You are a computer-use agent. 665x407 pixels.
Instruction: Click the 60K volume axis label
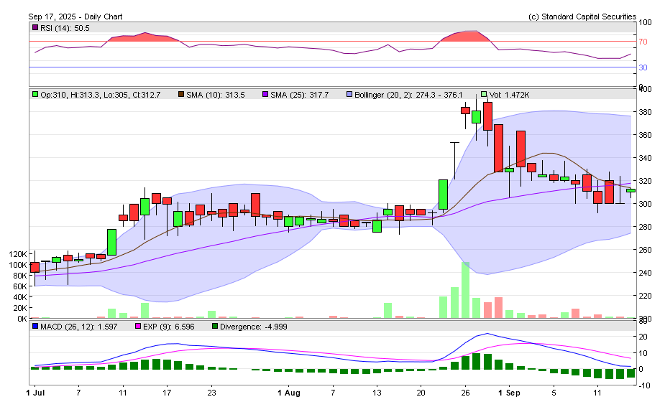(x=19, y=286)
